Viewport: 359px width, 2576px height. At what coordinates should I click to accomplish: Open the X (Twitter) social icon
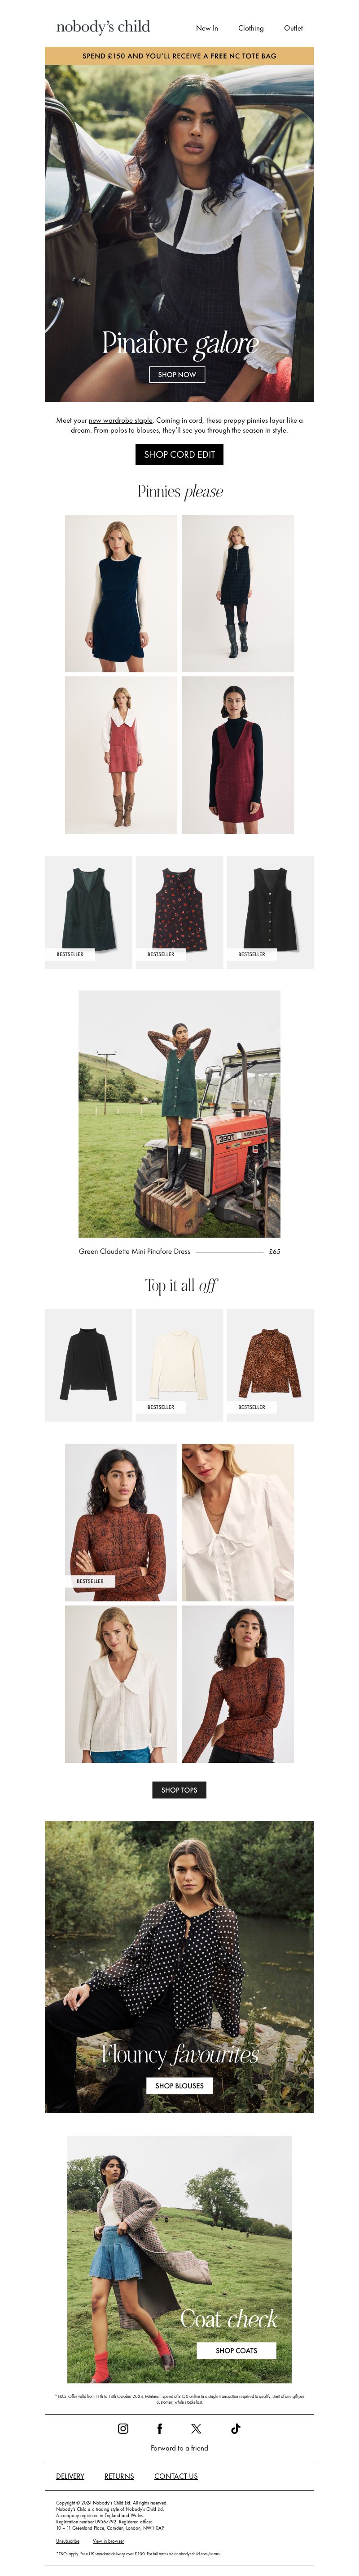tap(197, 2428)
